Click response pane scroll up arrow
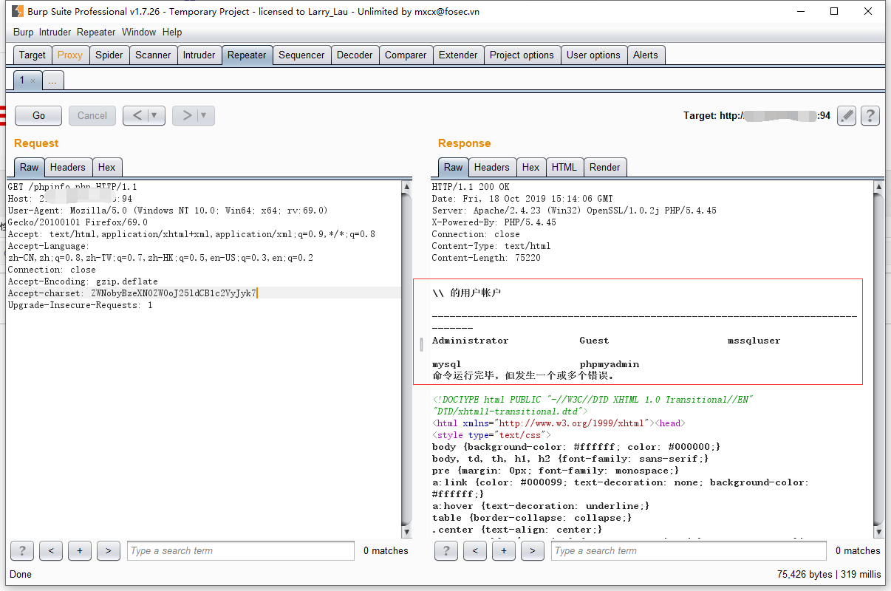Viewport: 891px width, 591px height. 878,188
